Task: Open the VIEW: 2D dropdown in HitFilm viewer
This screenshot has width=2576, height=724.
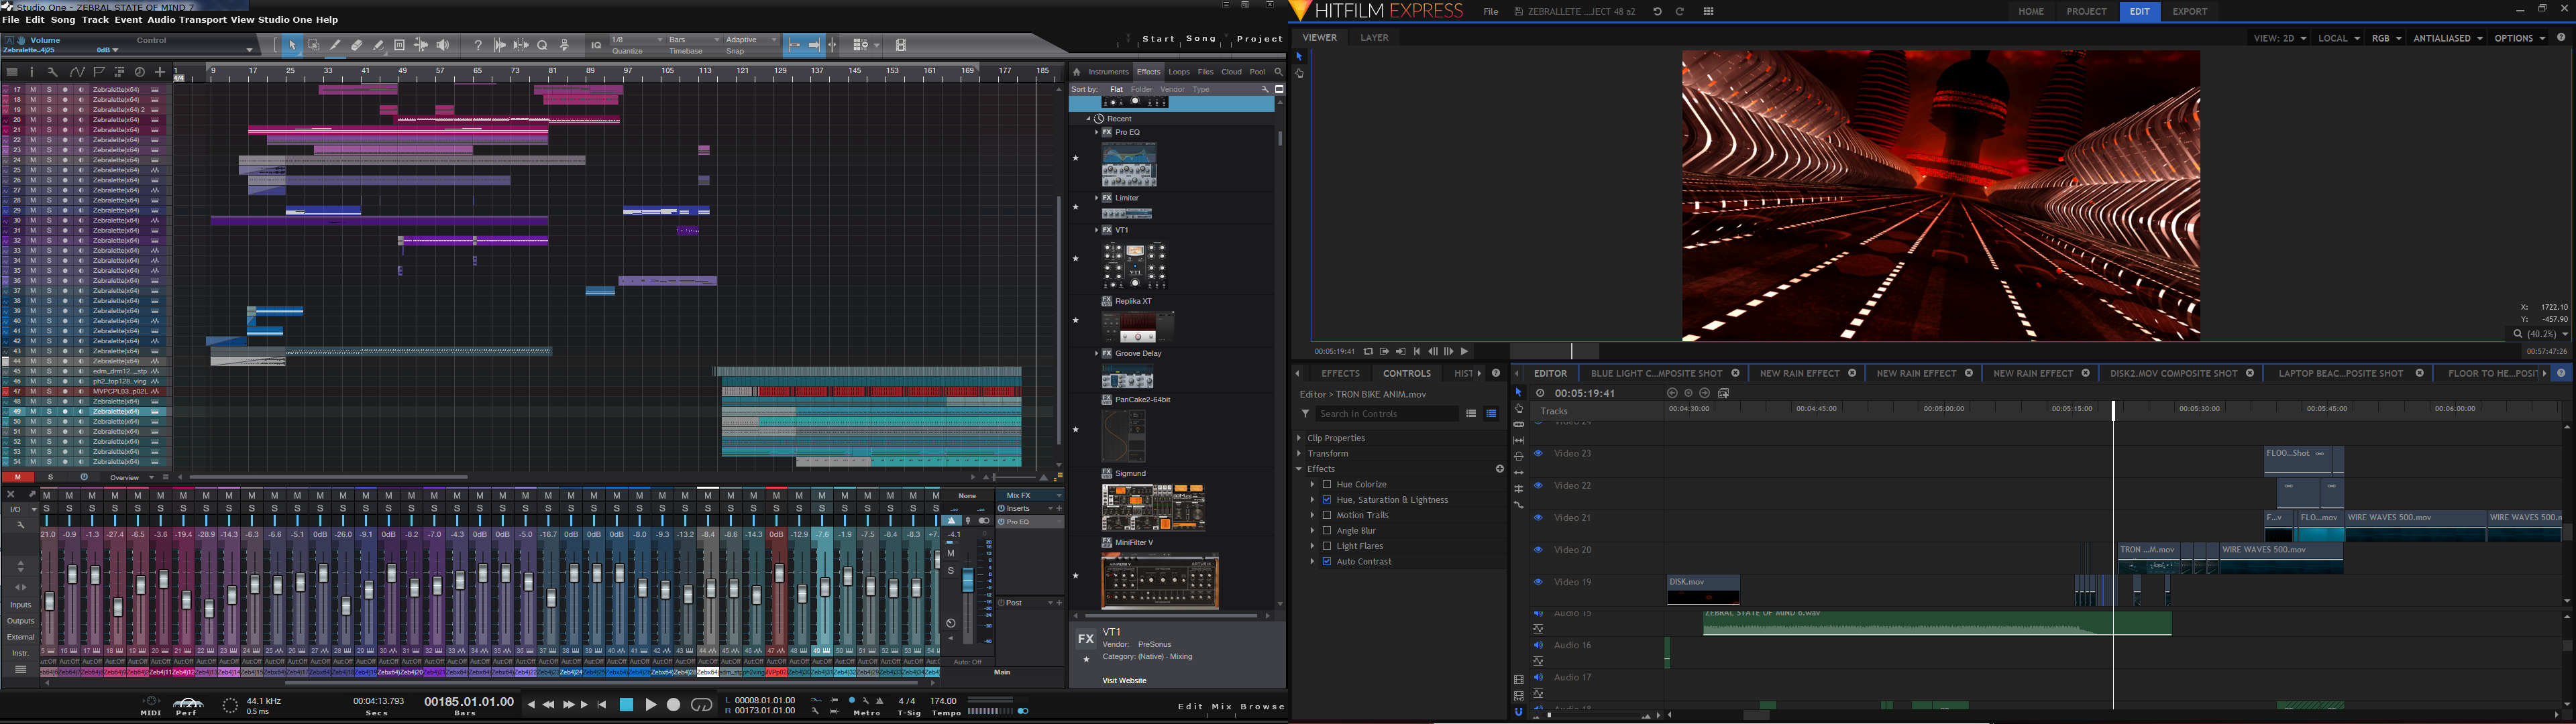Action: [2280, 38]
